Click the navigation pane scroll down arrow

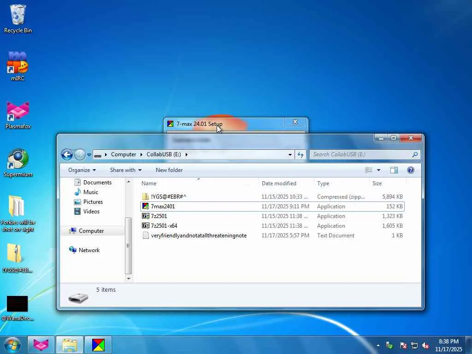(x=129, y=278)
